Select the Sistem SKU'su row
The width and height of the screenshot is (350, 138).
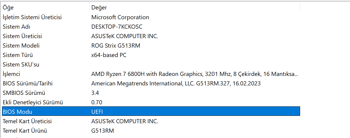pyautogui.click(x=21, y=64)
